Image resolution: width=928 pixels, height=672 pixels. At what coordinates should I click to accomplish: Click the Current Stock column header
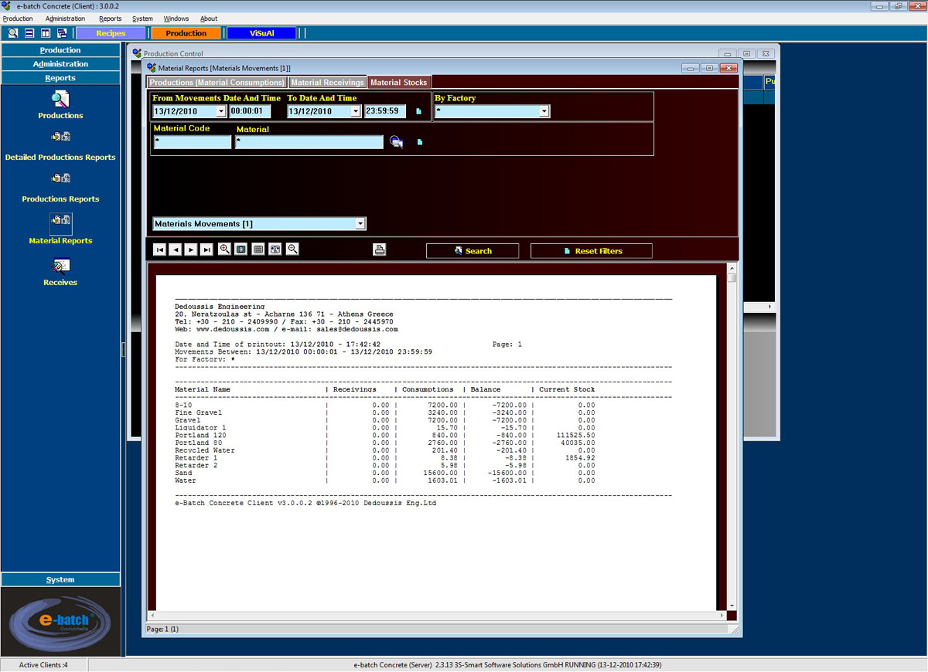567,390
